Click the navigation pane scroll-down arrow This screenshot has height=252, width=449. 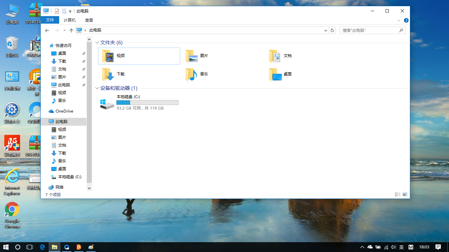coord(89,188)
